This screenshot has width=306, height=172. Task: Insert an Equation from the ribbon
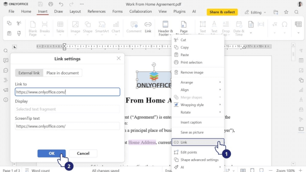[x=275, y=24]
